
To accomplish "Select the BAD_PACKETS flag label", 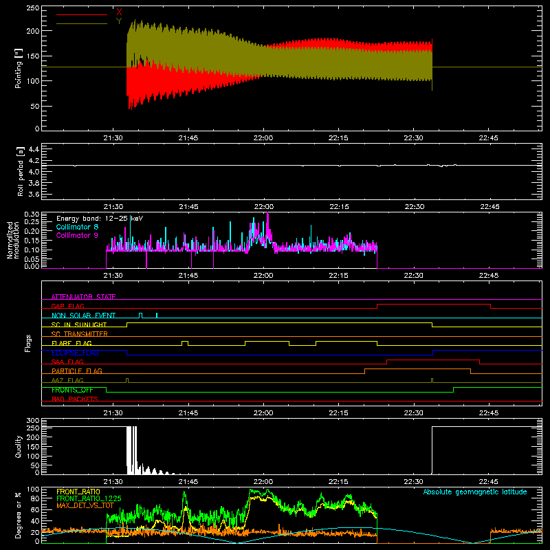I will pyautogui.click(x=75, y=399).
